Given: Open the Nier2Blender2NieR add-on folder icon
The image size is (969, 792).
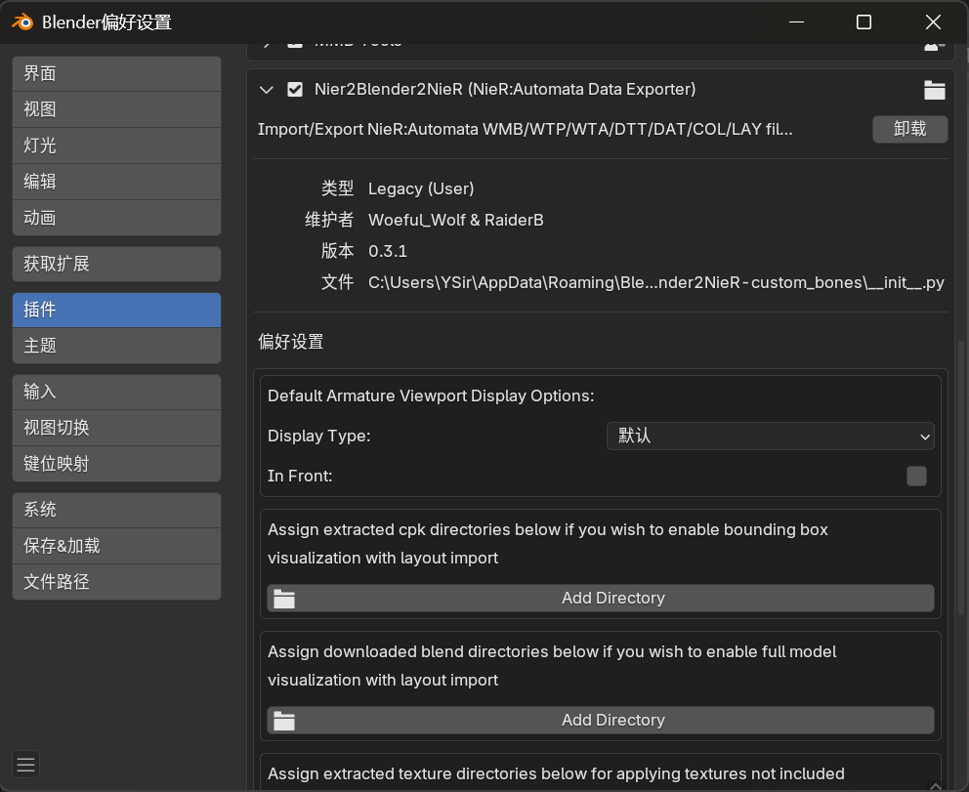Looking at the screenshot, I should (935, 90).
